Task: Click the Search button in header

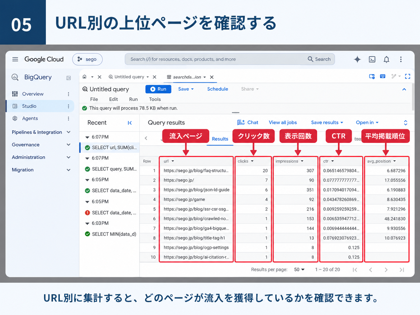Action: tap(319, 59)
